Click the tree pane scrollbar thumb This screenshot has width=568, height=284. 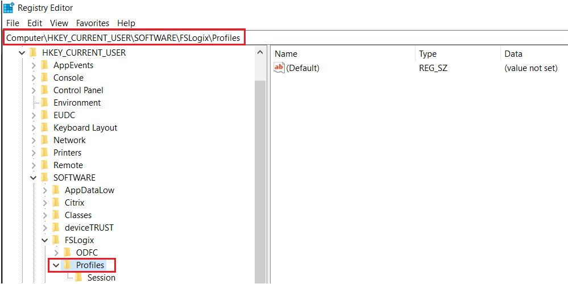(260, 182)
